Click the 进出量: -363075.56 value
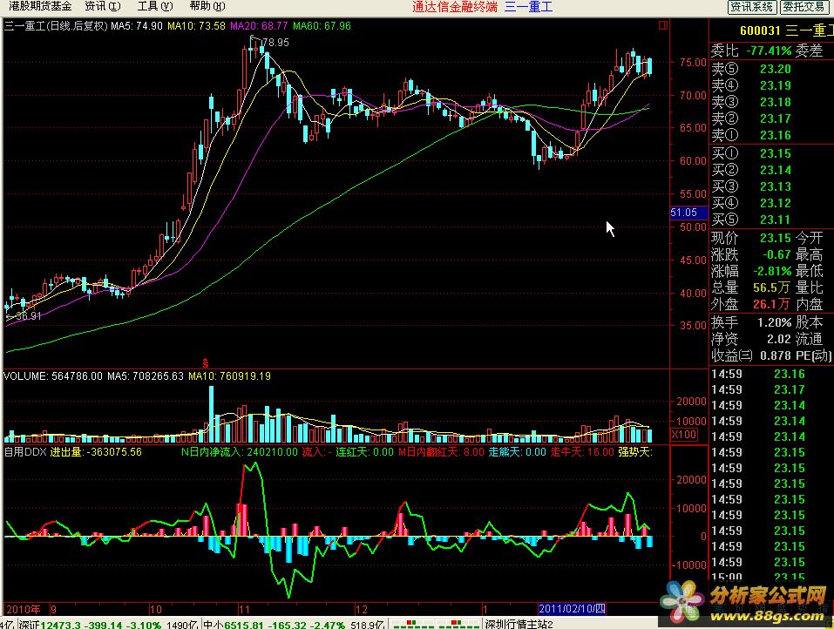 coord(96,452)
